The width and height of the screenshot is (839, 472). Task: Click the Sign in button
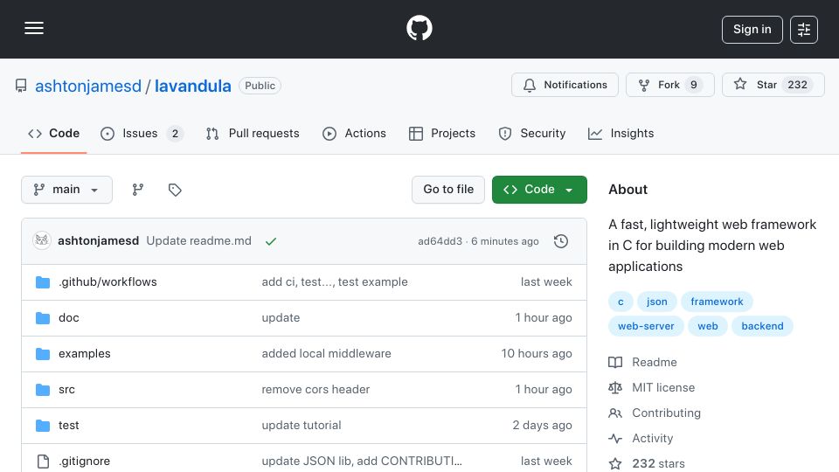[752, 30]
